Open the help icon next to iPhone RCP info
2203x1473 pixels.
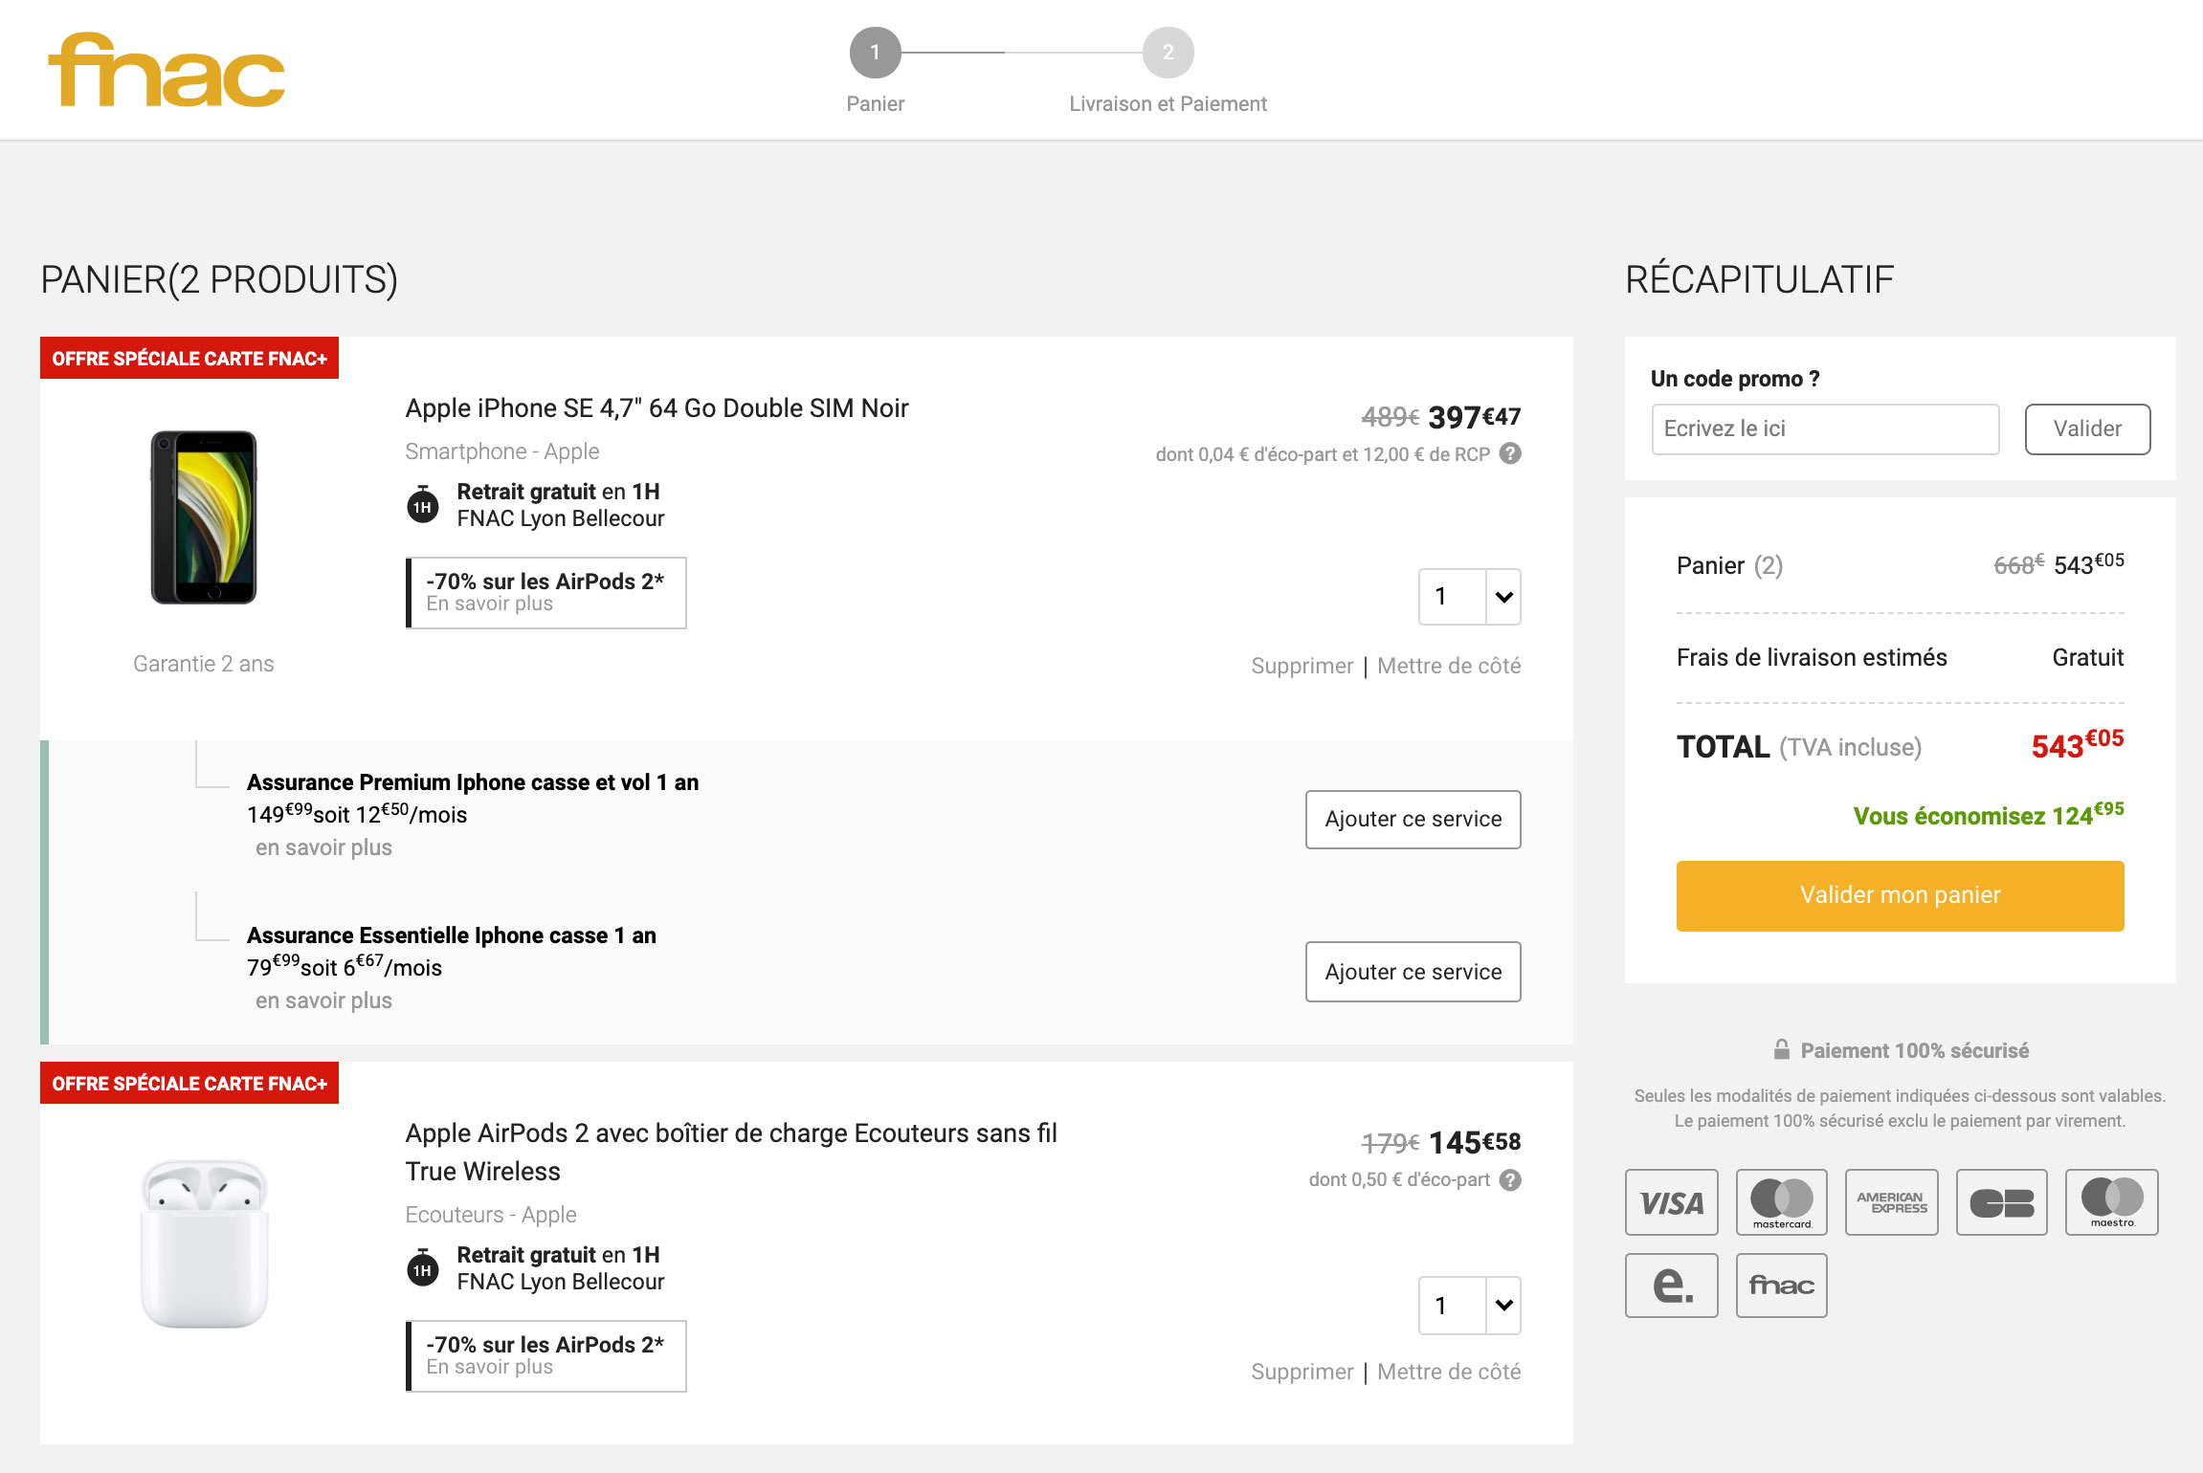point(1510,453)
